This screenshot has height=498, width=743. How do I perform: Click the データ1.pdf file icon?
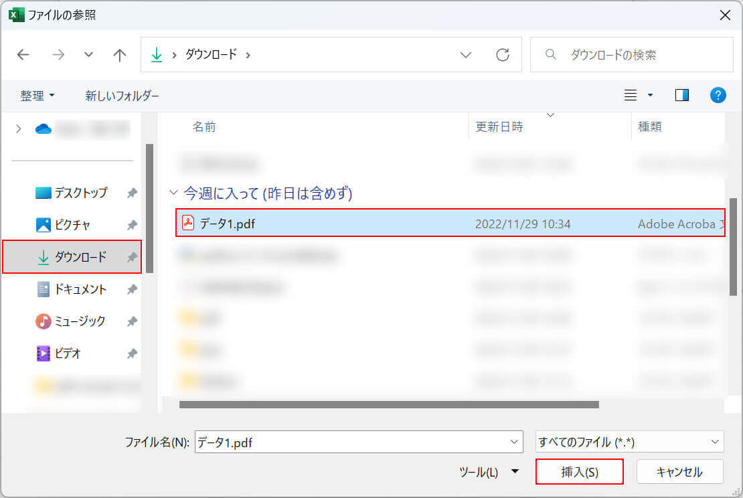pyautogui.click(x=188, y=224)
